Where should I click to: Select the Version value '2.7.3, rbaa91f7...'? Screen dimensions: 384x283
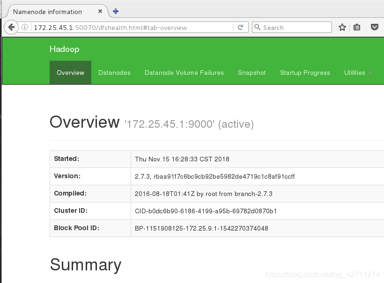click(x=215, y=177)
